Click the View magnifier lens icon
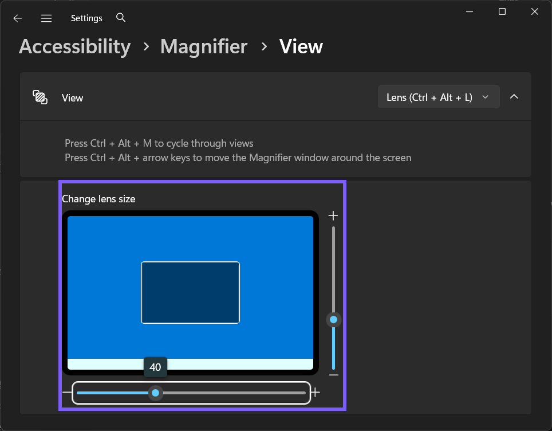The height and width of the screenshot is (431, 552). pyautogui.click(x=40, y=97)
